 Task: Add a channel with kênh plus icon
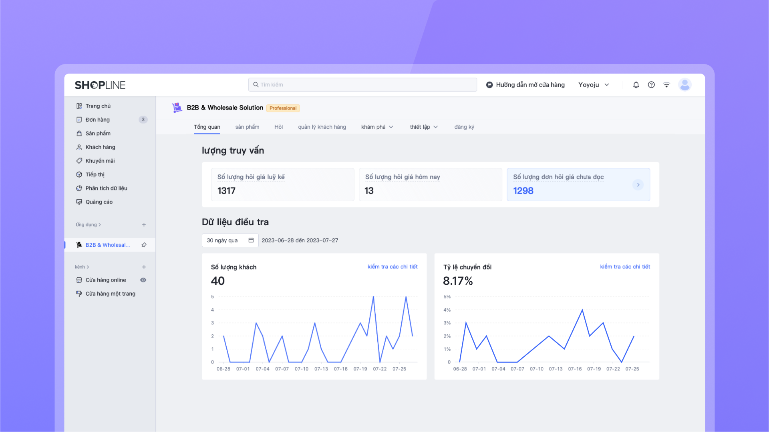pos(144,267)
